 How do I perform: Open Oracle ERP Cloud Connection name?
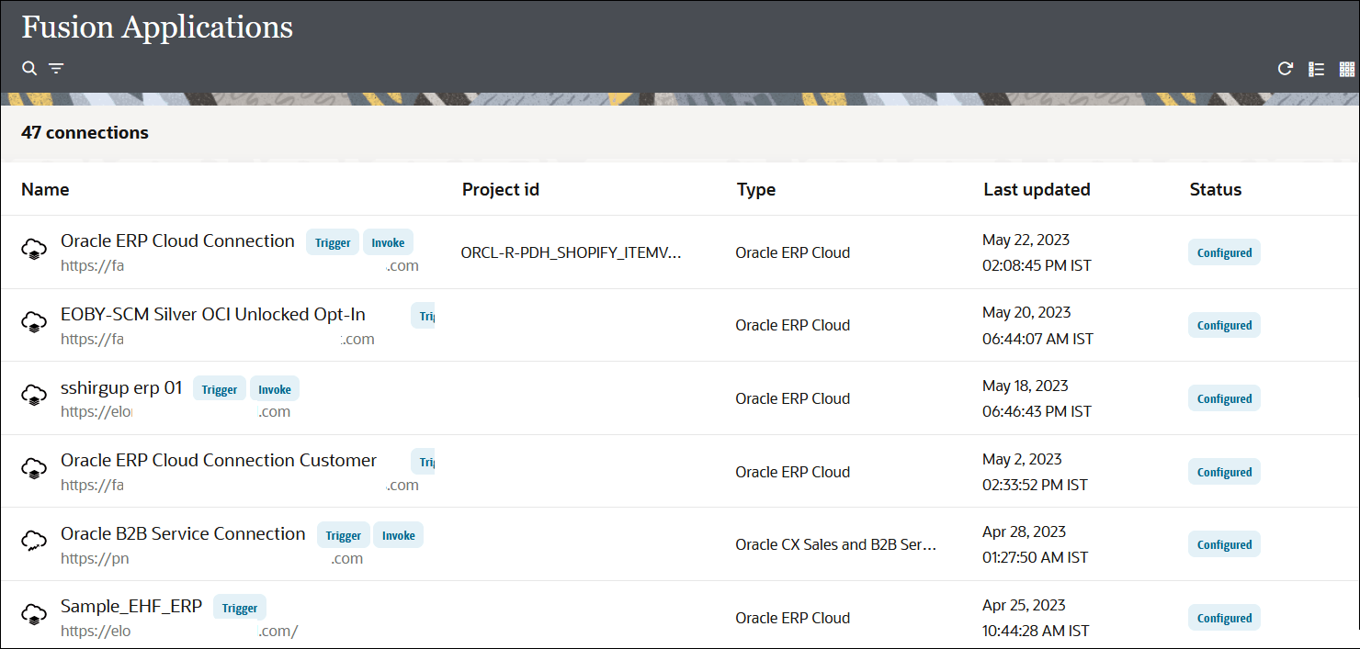pyautogui.click(x=177, y=241)
